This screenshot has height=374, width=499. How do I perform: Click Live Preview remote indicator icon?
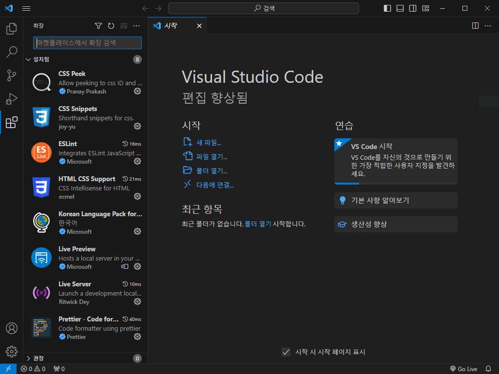coord(125,266)
